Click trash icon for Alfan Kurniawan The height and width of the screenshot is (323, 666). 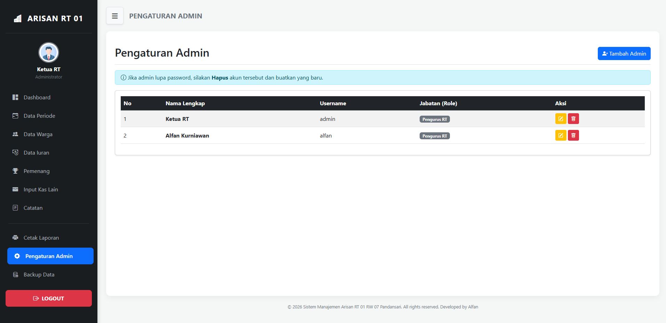click(x=573, y=135)
